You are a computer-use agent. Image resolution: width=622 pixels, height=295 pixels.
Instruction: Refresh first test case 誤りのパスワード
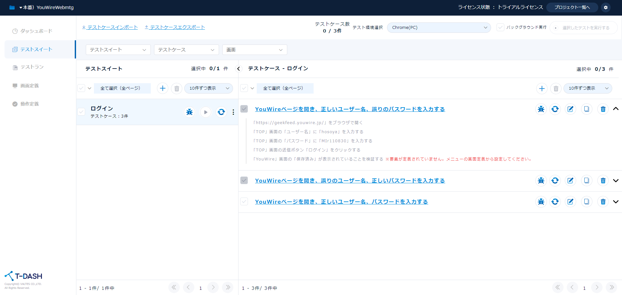click(555, 109)
